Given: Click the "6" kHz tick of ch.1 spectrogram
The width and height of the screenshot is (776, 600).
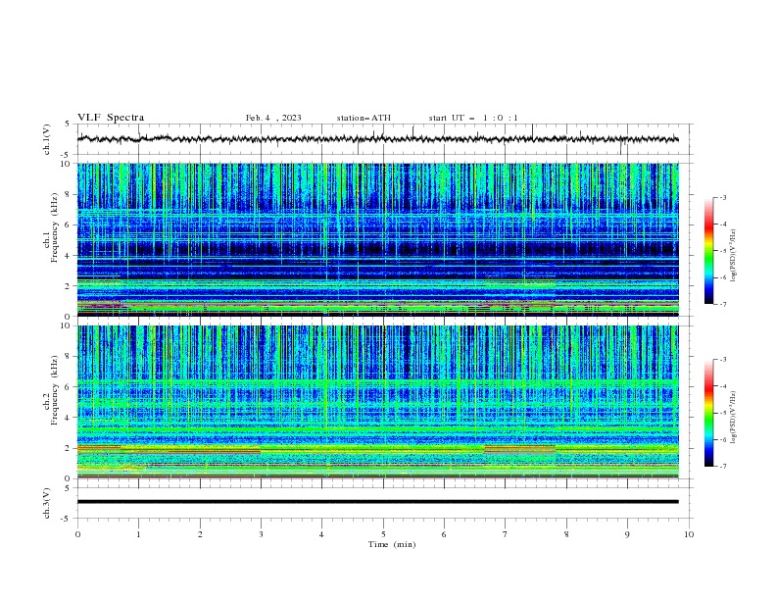Looking at the screenshot, I should [x=69, y=225].
